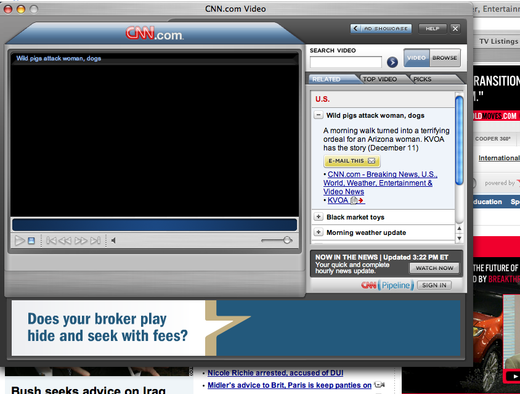The width and height of the screenshot is (520, 394).
Task: Switch to BROWSE mode toggle
Action: [x=445, y=58]
